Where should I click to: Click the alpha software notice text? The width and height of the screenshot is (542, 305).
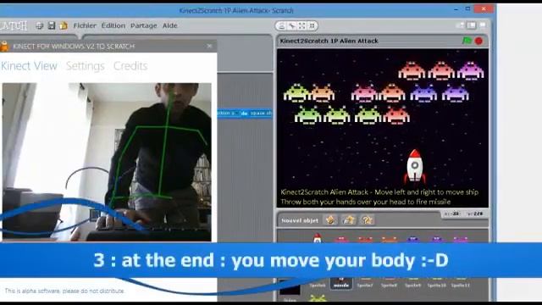64,291
